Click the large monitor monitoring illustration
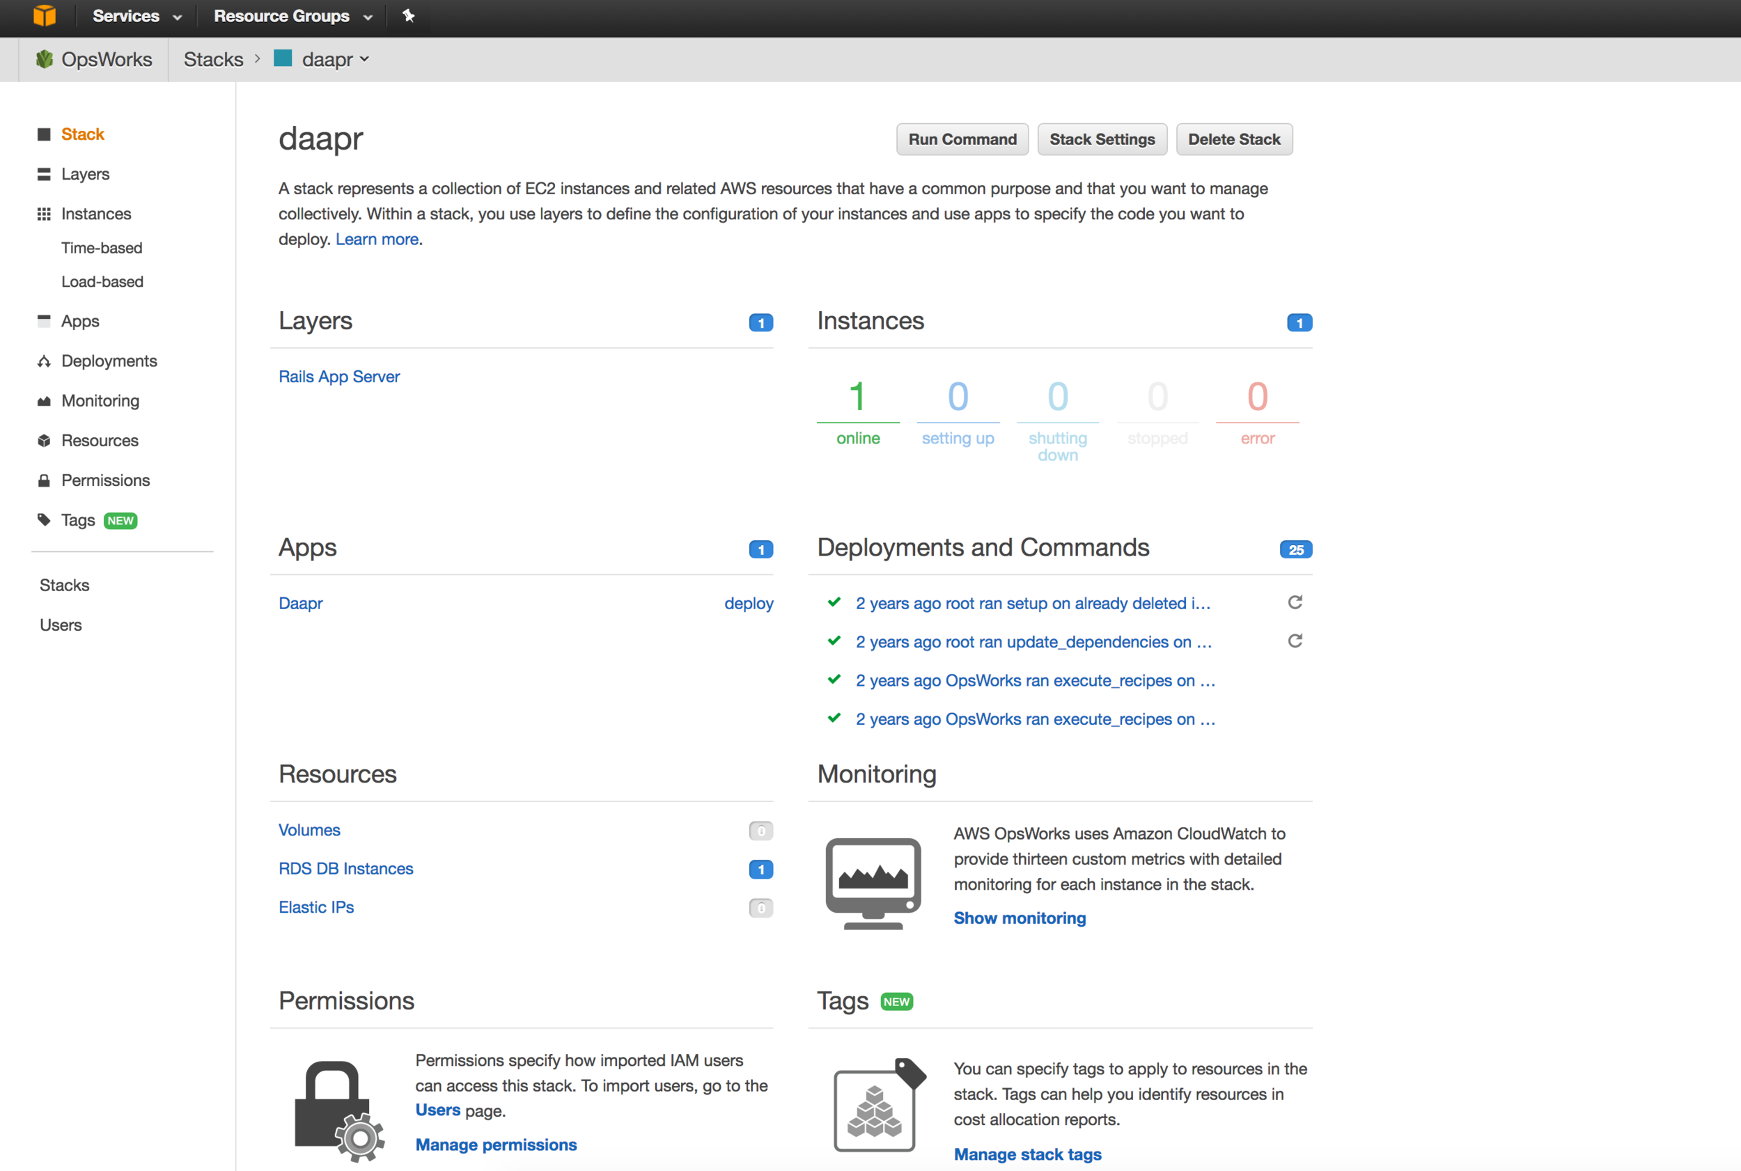The image size is (1741, 1171). (873, 883)
